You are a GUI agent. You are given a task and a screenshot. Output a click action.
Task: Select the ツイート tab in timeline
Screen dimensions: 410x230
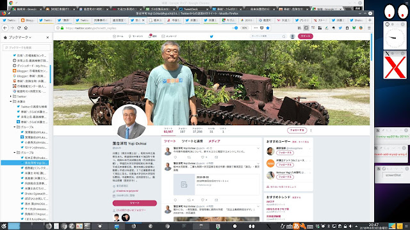(x=170, y=141)
